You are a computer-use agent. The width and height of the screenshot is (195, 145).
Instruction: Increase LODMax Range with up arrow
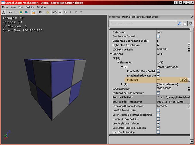189,88
